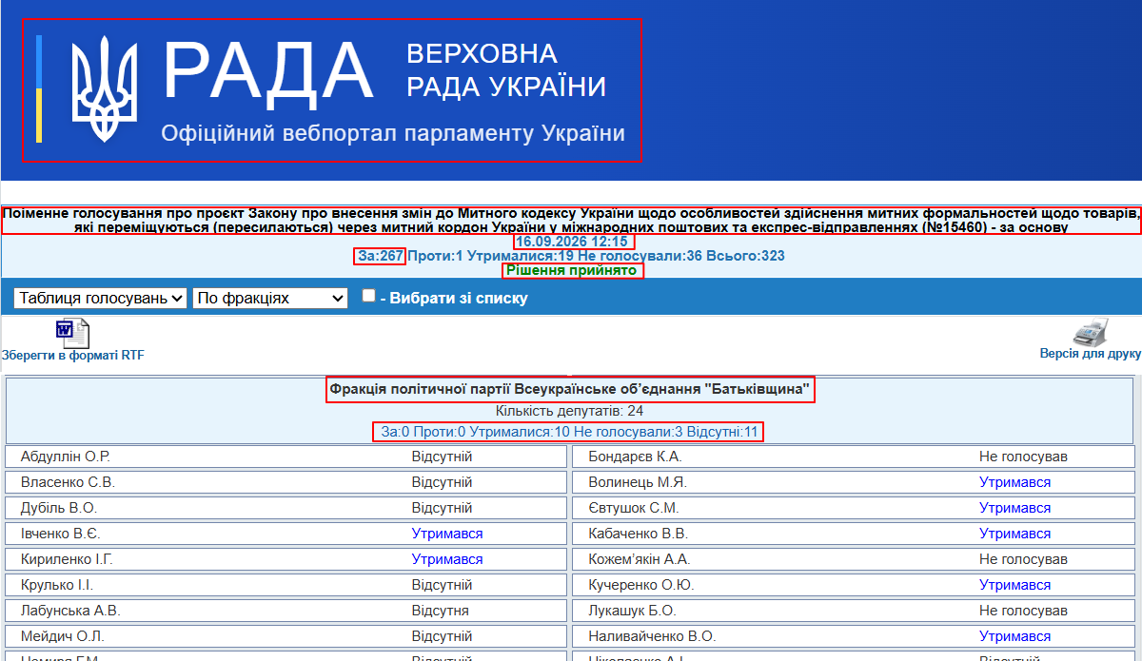Open the По фракціях dropdown
This screenshot has height=661, width=1142.
[270, 298]
